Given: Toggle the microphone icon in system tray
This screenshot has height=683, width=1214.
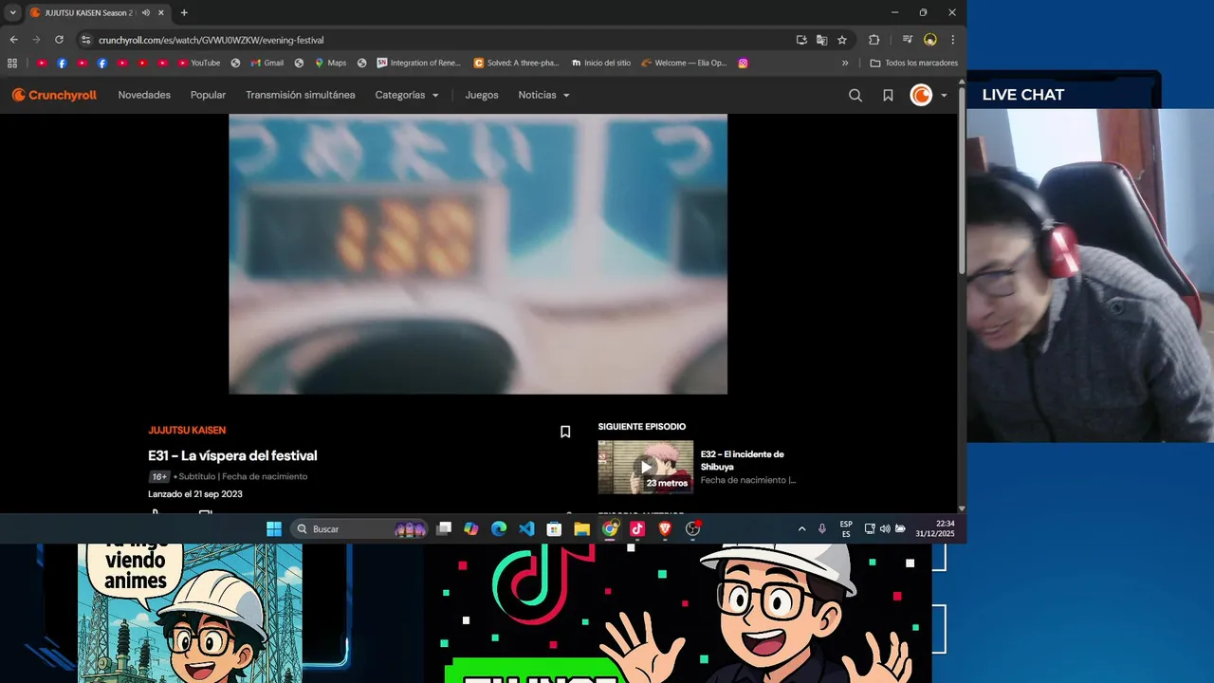Looking at the screenshot, I should [x=821, y=528].
